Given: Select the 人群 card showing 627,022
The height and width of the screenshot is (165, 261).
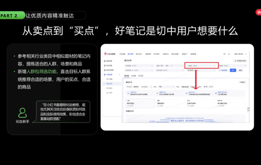Looking at the screenshot, I should [x=140, y=103].
